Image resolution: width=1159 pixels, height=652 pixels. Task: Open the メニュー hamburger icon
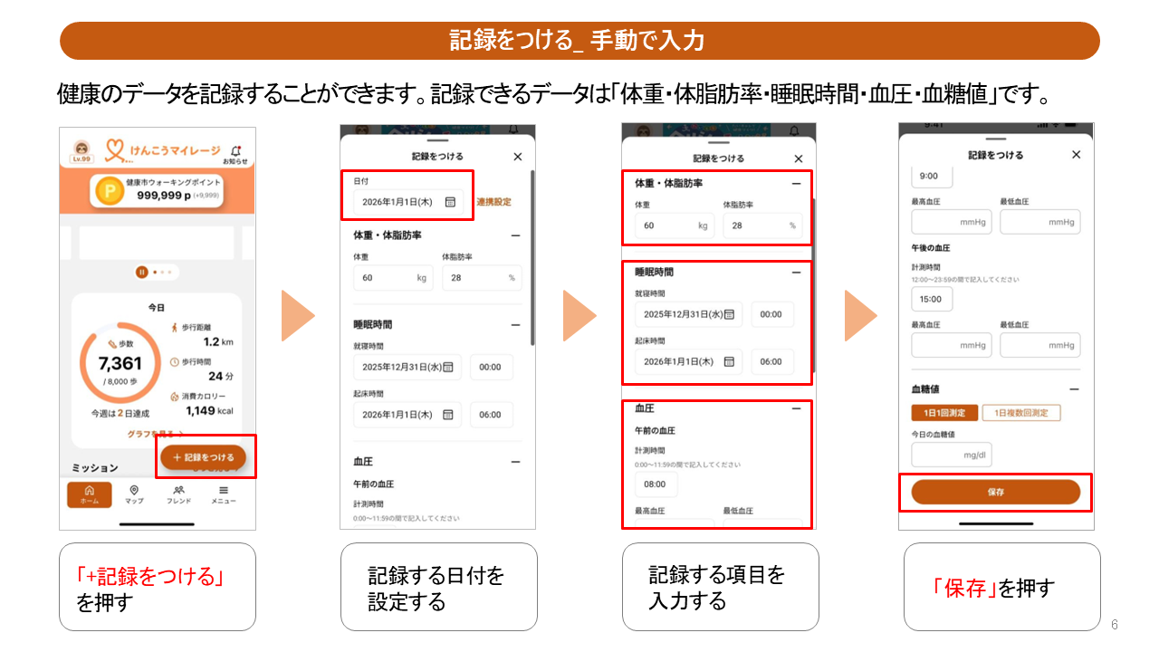[224, 494]
